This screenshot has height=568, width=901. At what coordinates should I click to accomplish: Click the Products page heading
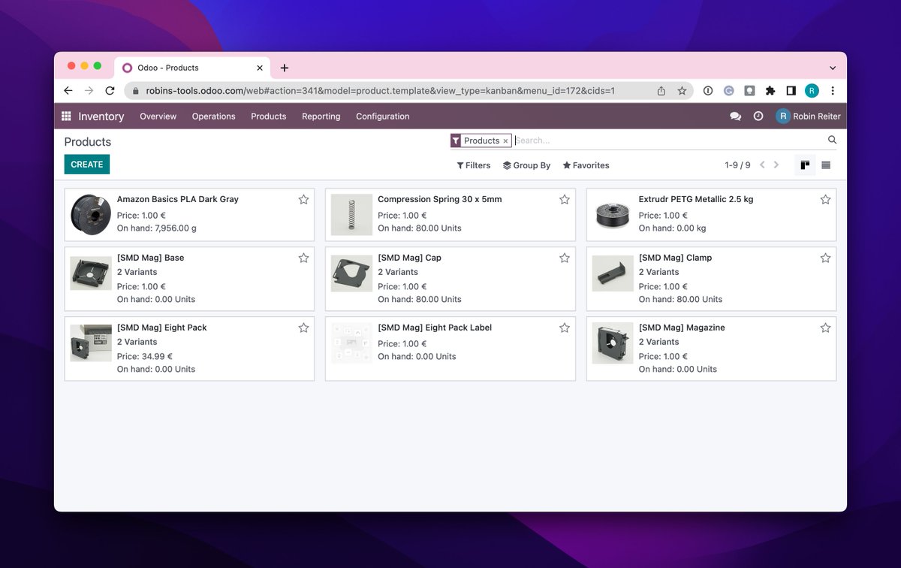88,142
